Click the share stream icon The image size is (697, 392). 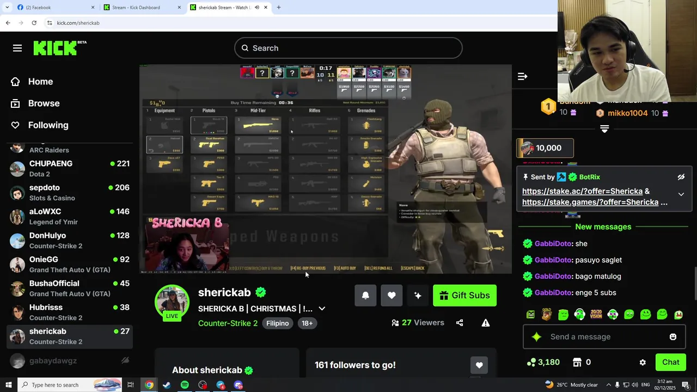pyautogui.click(x=460, y=323)
